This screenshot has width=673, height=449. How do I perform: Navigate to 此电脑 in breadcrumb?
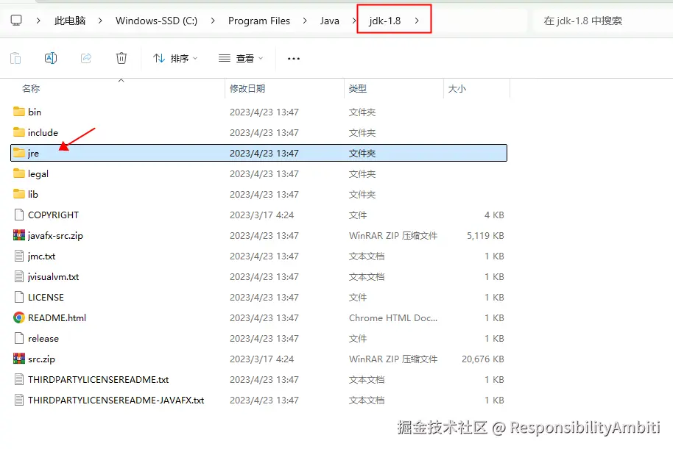(x=70, y=21)
